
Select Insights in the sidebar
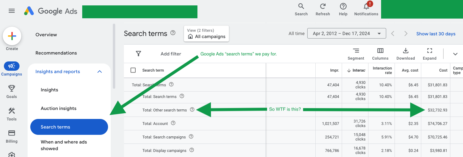(x=50, y=90)
